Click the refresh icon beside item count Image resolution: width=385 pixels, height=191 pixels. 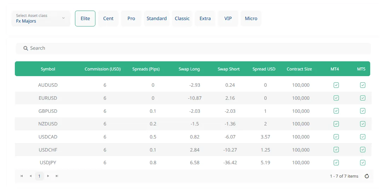[x=367, y=176]
